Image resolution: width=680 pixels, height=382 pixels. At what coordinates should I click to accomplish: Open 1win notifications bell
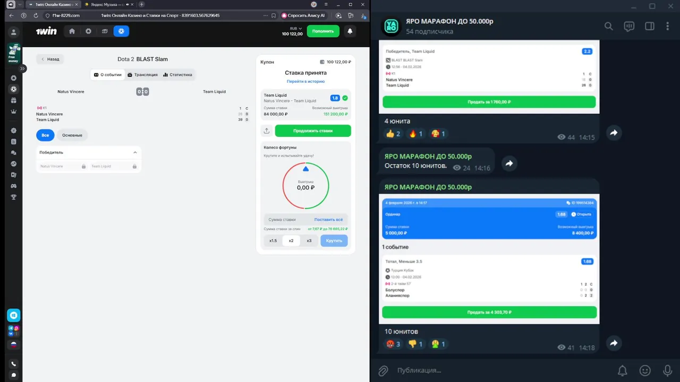[350, 31]
